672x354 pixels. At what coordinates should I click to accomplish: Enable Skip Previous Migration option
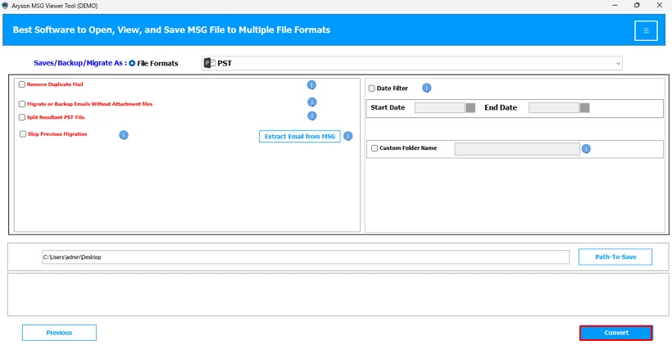(x=23, y=134)
